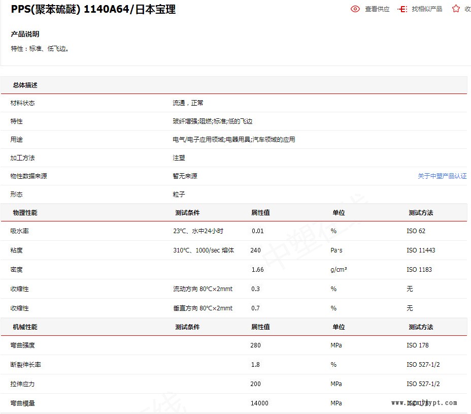Click the product title PPS 1140A64
Screen dimensions: 471x414
pos(93,9)
